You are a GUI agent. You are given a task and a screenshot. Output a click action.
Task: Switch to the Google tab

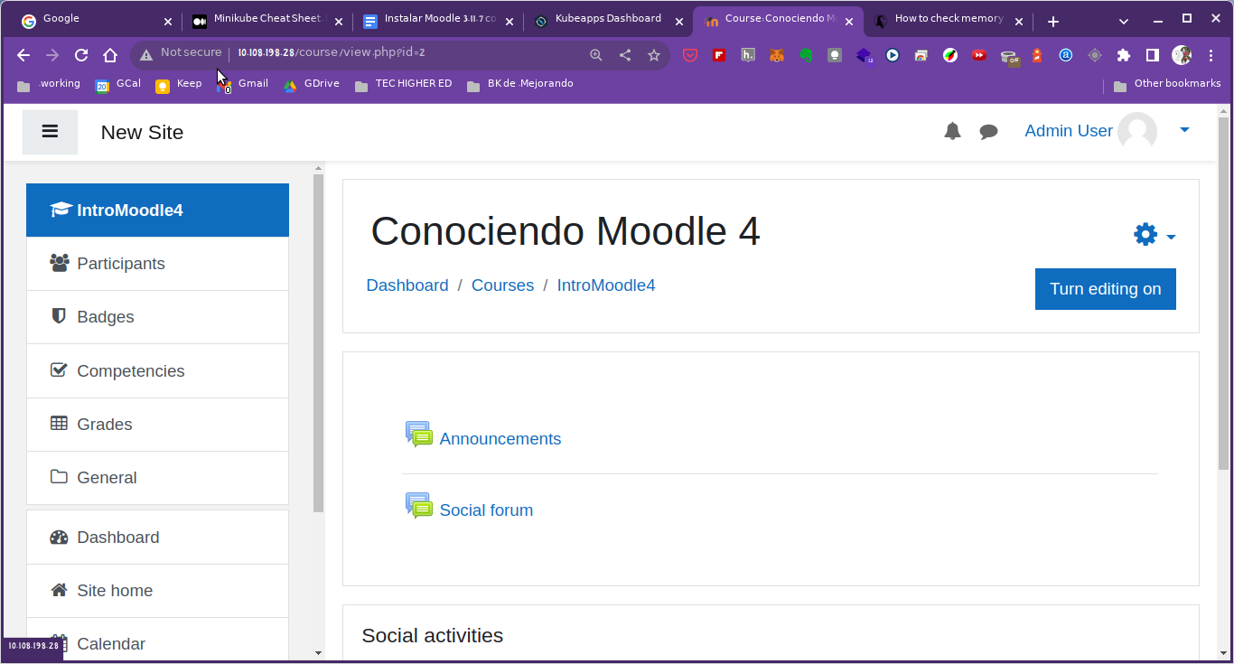[95, 21]
